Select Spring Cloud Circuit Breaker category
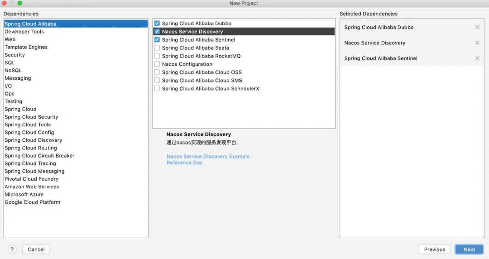Screen dimensions: 489x259 click(76, 156)
